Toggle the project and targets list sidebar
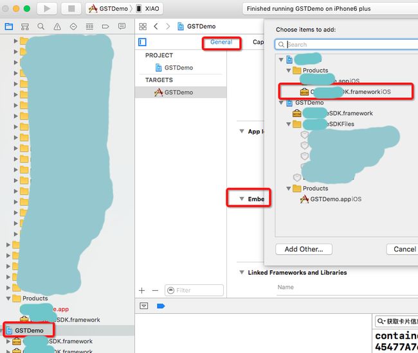418x353 pixels. point(142,42)
